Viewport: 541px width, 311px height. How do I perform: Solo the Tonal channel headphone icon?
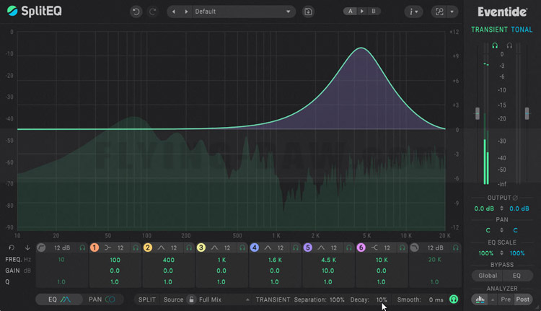(509, 45)
